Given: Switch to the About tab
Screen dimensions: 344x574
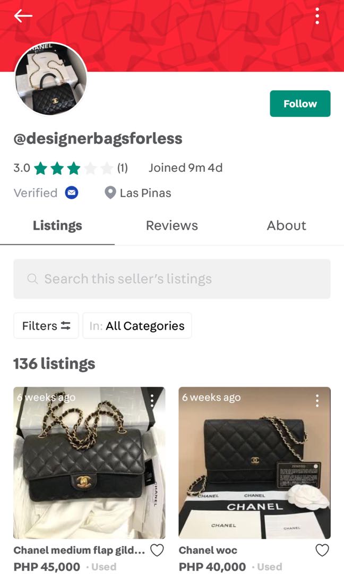Looking at the screenshot, I should point(286,225).
